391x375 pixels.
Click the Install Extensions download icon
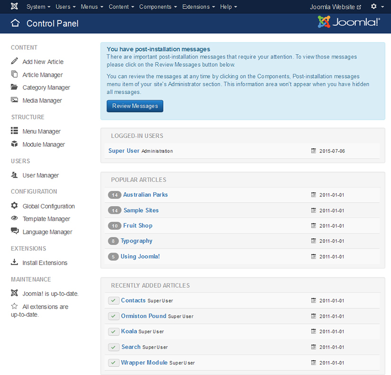pos(14,263)
